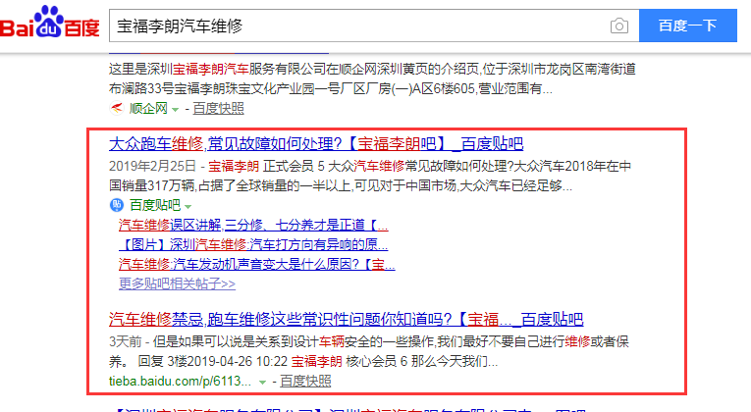Screen dimensions: 751x412
Task: Open 百度快照 next to tieba.baidu.com URL
Action: click(305, 381)
